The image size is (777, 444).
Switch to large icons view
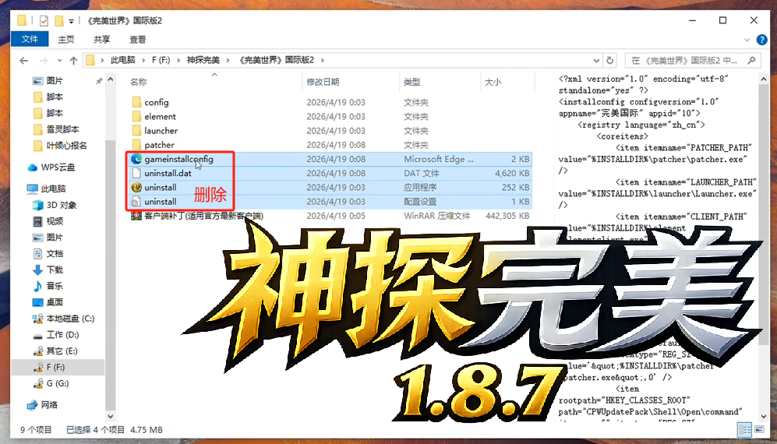[x=759, y=429]
